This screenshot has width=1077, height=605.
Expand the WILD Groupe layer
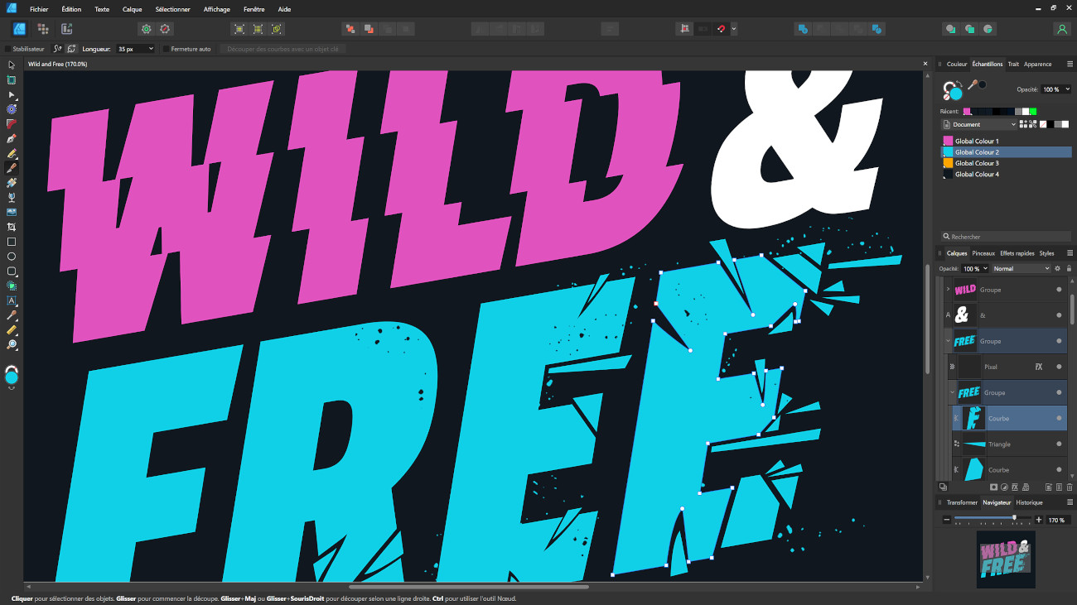pyautogui.click(x=948, y=290)
